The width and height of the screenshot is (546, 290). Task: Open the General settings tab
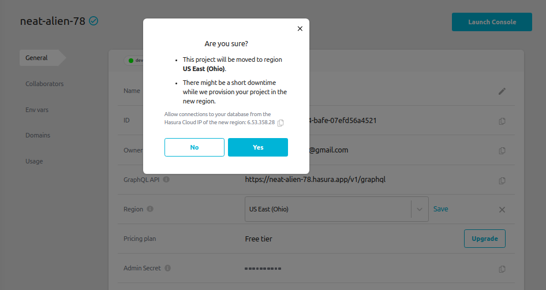pyautogui.click(x=37, y=58)
